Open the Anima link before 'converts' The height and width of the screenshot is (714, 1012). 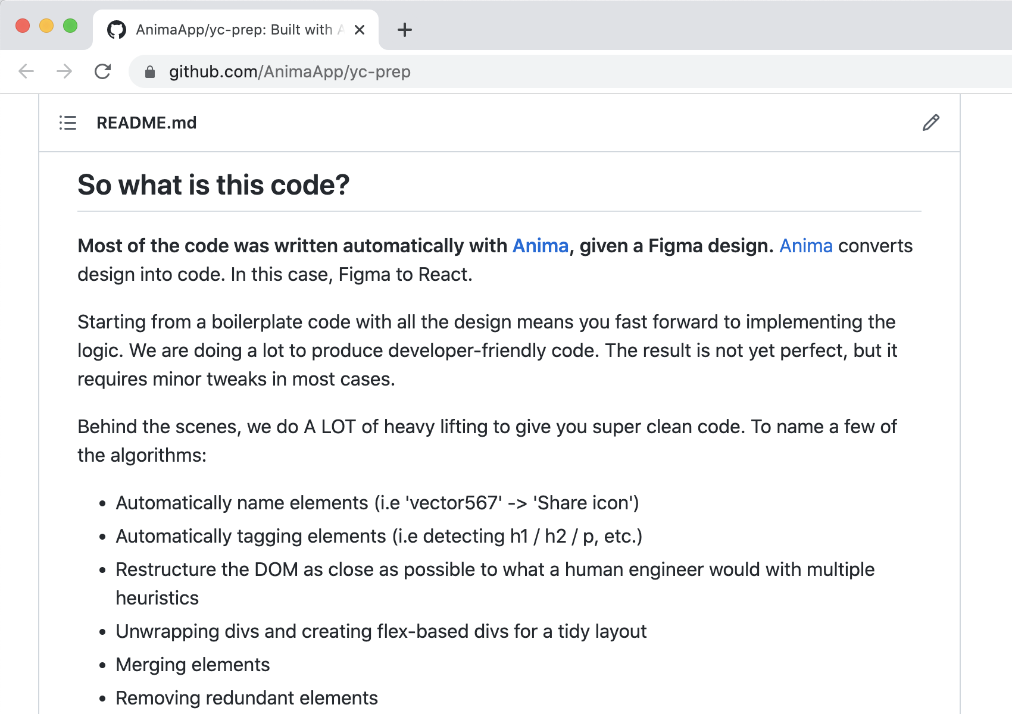[806, 246]
